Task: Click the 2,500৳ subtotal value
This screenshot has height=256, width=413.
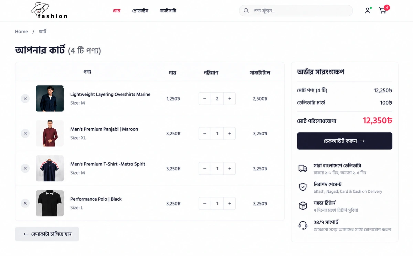Action: point(260,99)
